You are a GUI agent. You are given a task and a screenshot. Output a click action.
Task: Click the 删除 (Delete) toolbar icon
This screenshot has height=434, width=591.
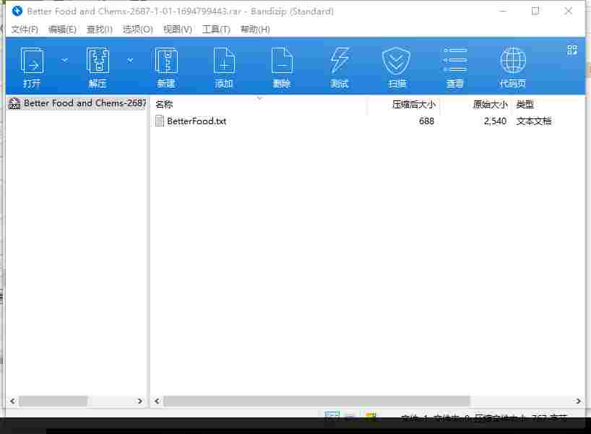(x=282, y=61)
